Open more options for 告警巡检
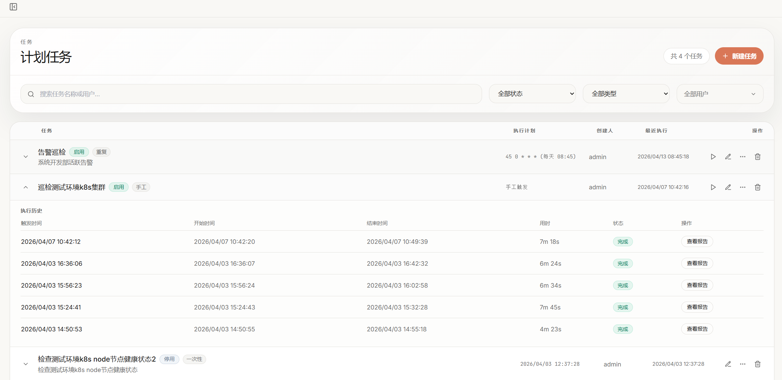 (743, 157)
